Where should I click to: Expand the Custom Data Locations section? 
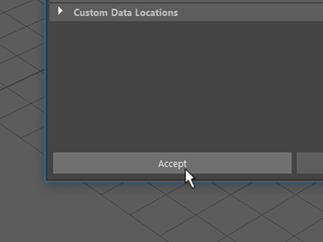click(x=61, y=11)
